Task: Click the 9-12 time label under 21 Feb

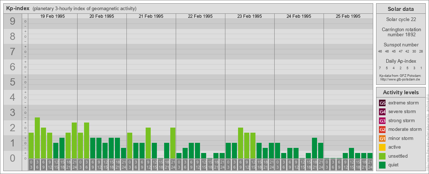Action: (148, 165)
